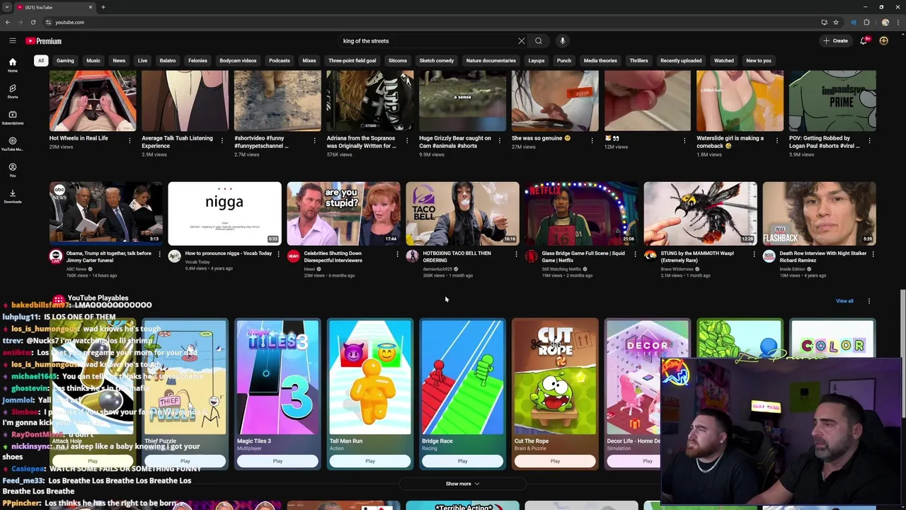Click the browser back arrow
Image resolution: width=906 pixels, height=510 pixels.
[x=8, y=22]
